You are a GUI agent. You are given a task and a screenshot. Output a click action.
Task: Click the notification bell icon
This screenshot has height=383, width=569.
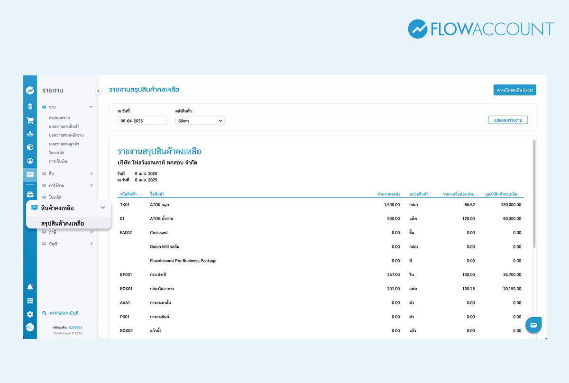30,286
